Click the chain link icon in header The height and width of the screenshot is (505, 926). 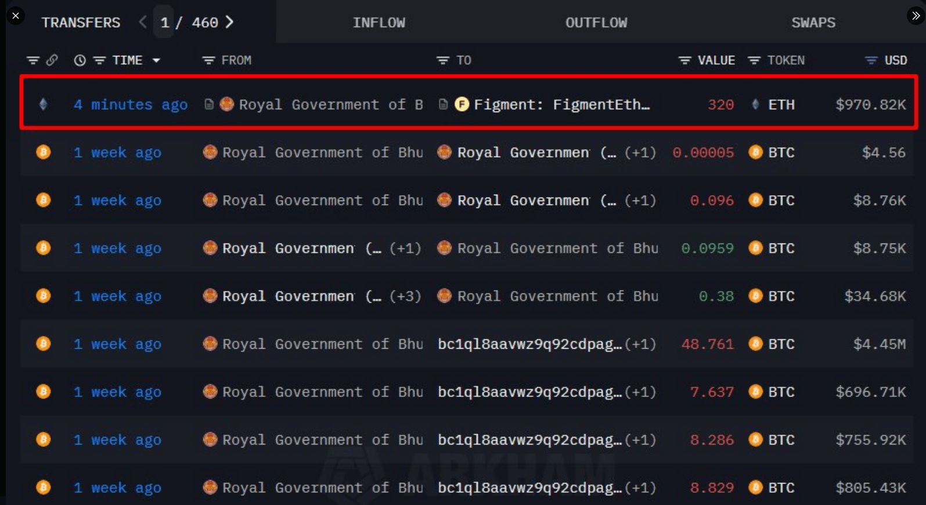click(52, 60)
